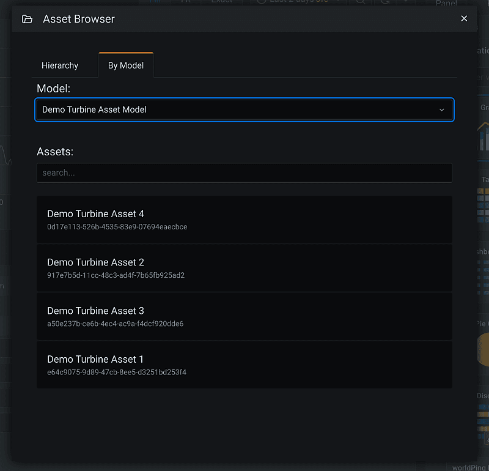Open the Demo Turbine Asset Model dropdown
Viewport: 489px width, 471px height.
pos(244,109)
